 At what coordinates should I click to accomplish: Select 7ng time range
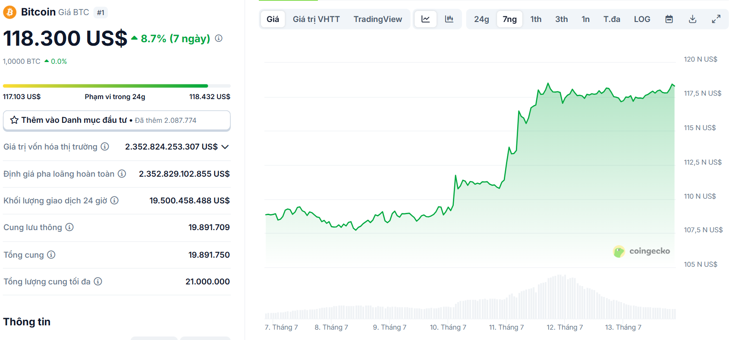(x=509, y=19)
